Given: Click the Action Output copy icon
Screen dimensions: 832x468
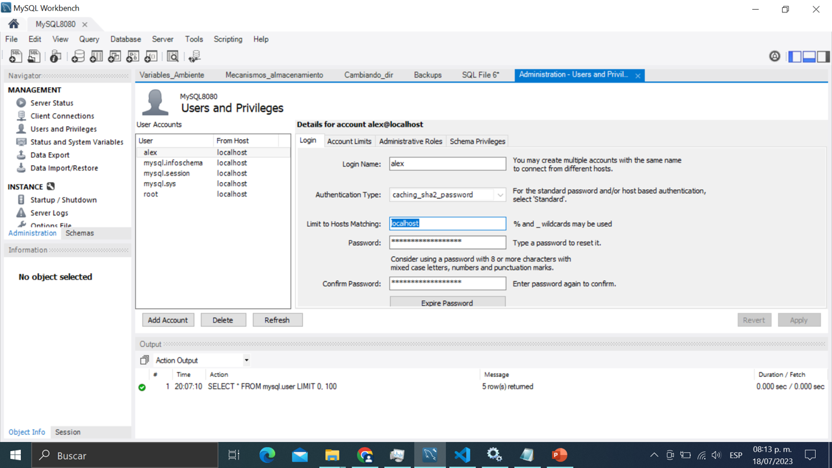Looking at the screenshot, I should pos(144,360).
